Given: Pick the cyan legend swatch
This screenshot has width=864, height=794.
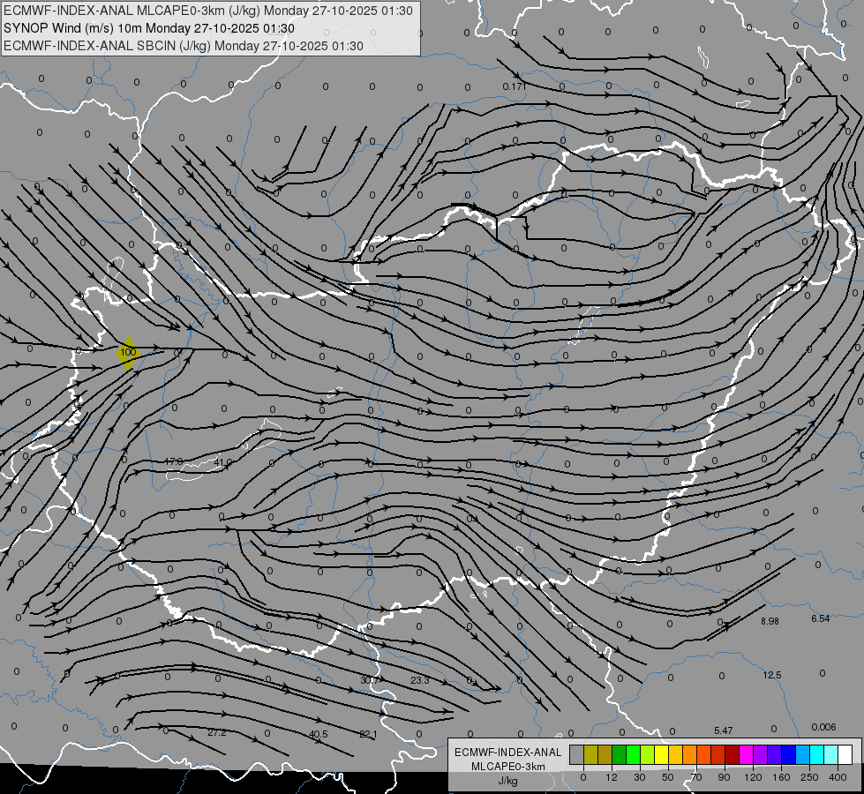Looking at the screenshot, I should (x=816, y=754).
